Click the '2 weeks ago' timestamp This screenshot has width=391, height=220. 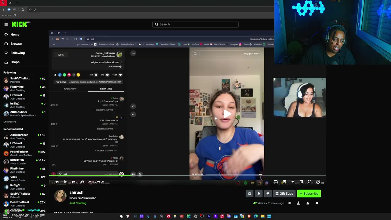(276, 203)
